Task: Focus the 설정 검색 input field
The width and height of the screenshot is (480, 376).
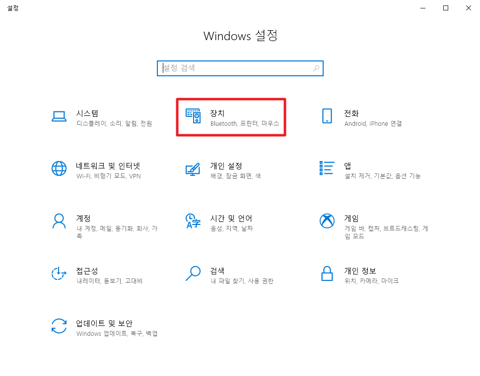Action: click(240, 68)
